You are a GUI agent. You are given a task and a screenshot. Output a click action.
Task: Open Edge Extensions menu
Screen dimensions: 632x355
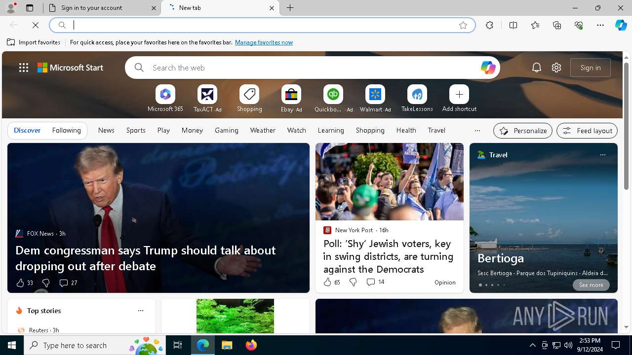click(x=489, y=25)
